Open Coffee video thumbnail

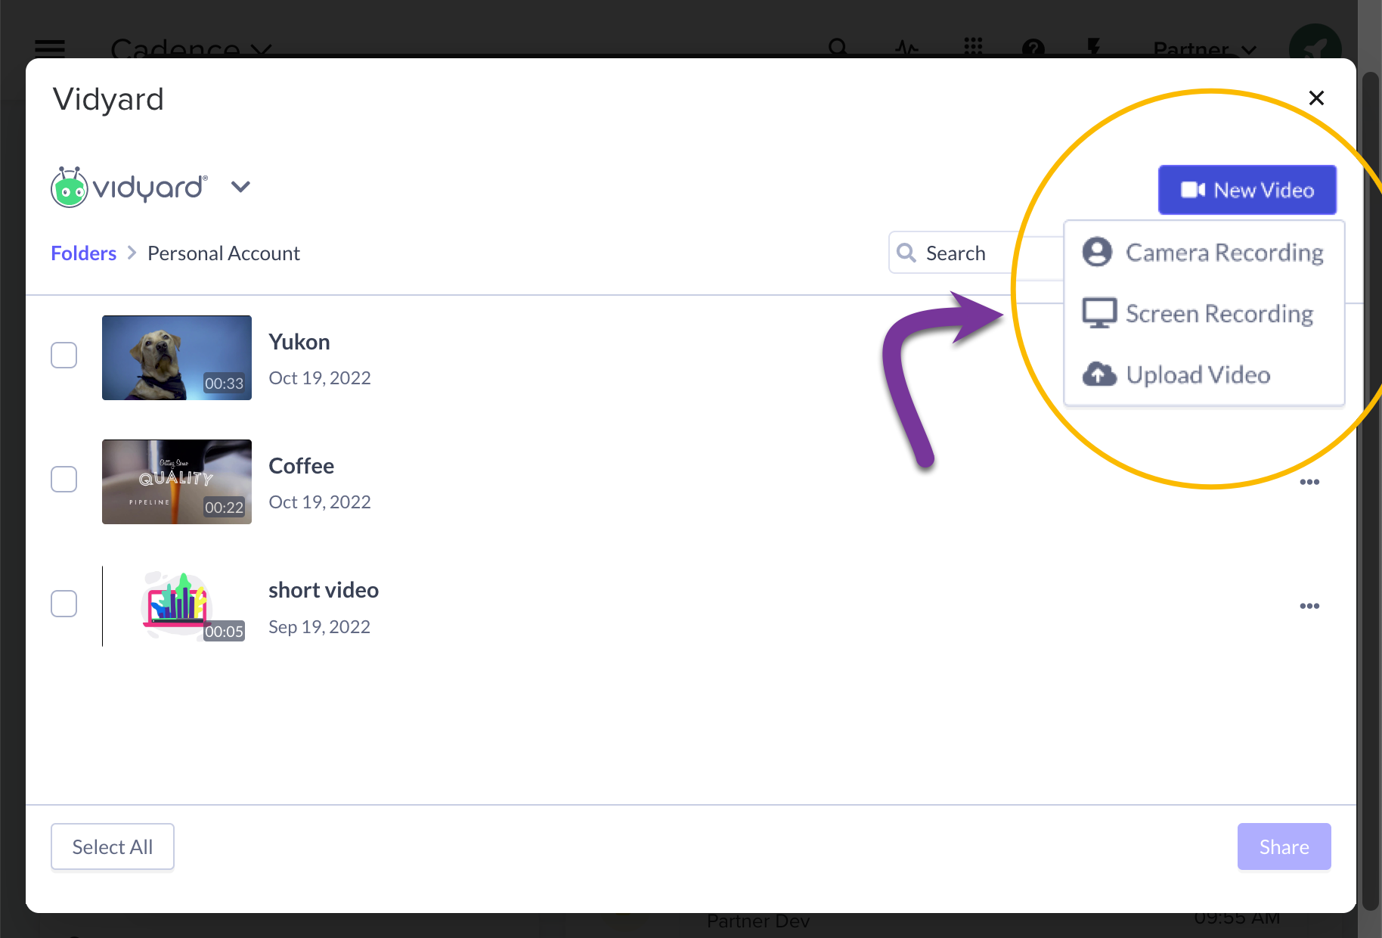pyautogui.click(x=177, y=482)
